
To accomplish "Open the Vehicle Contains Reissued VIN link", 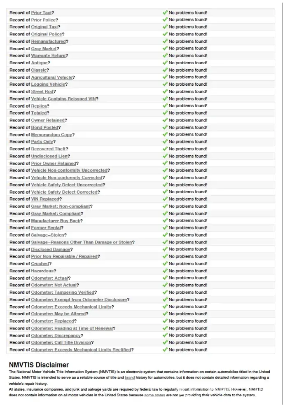I will pyautogui.click(x=63, y=99).
